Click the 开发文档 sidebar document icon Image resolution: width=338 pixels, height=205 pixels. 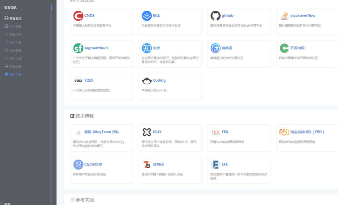pos(6,34)
